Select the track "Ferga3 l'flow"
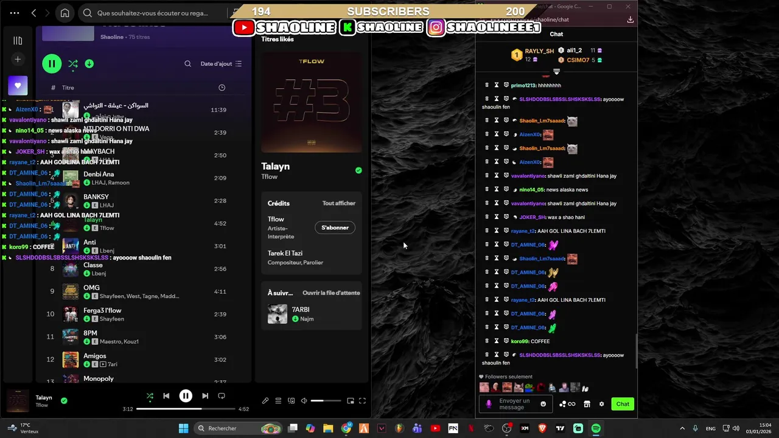Screen dimensions: 779x438 pyautogui.click(x=102, y=310)
